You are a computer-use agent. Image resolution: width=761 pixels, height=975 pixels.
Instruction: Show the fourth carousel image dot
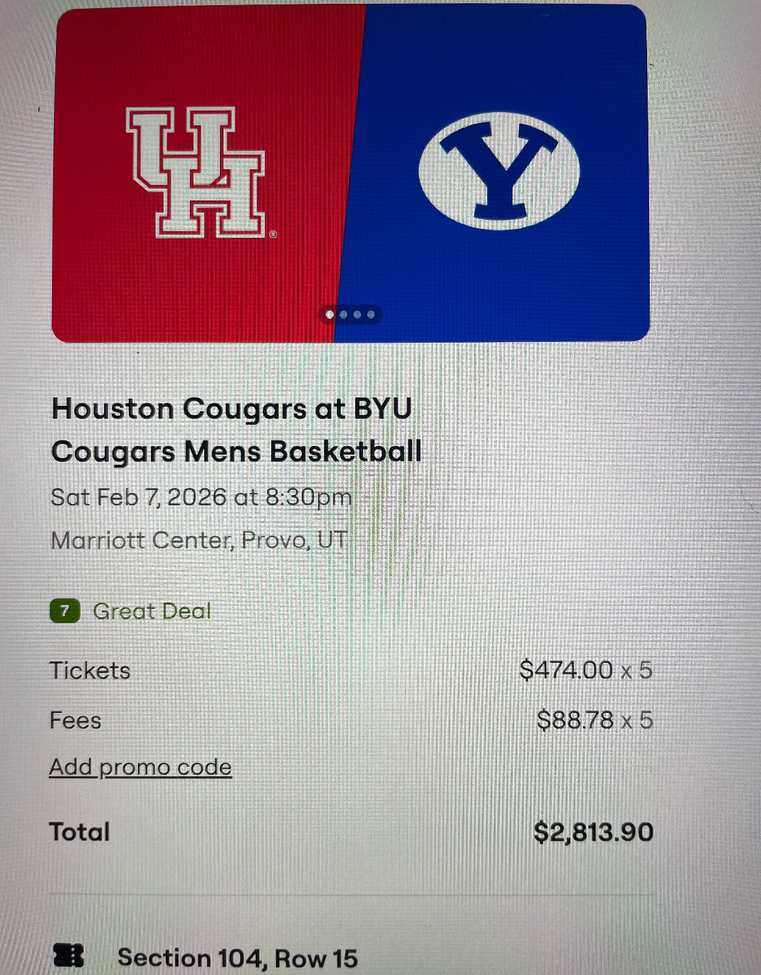(x=371, y=315)
